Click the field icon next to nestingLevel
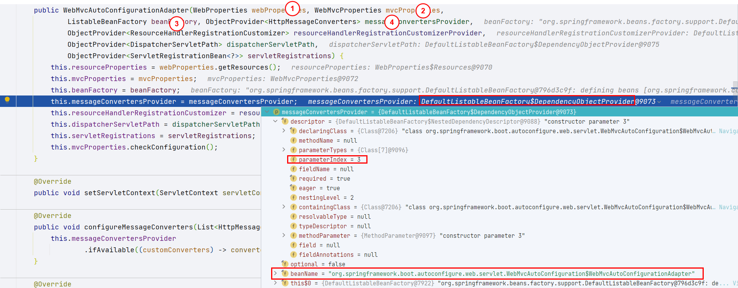The height and width of the screenshot is (288, 738). point(293,197)
